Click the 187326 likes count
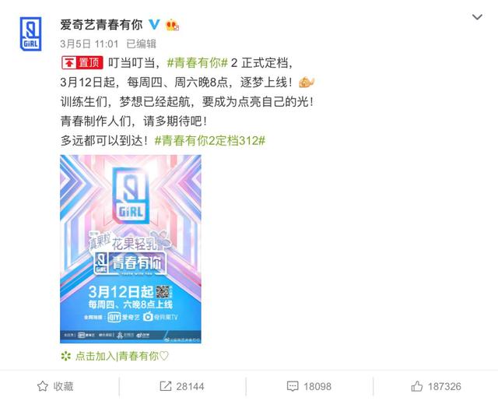Viewport: 498px width, 401px height. click(x=444, y=387)
